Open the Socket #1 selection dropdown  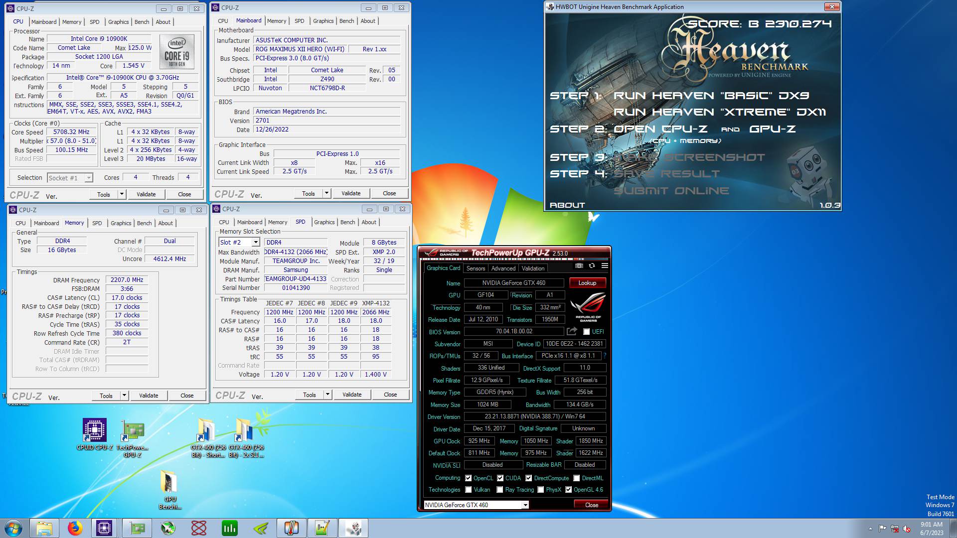pyautogui.click(x=89, y=178)
